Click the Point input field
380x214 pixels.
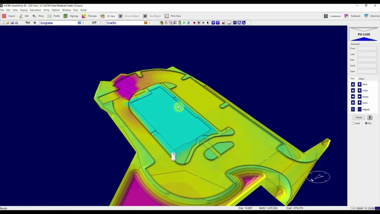tap(367, 48)
